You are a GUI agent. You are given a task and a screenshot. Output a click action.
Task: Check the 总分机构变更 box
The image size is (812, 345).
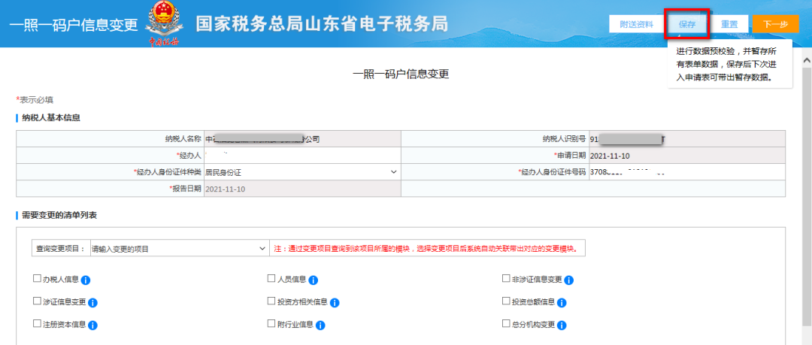click(507, 324)
